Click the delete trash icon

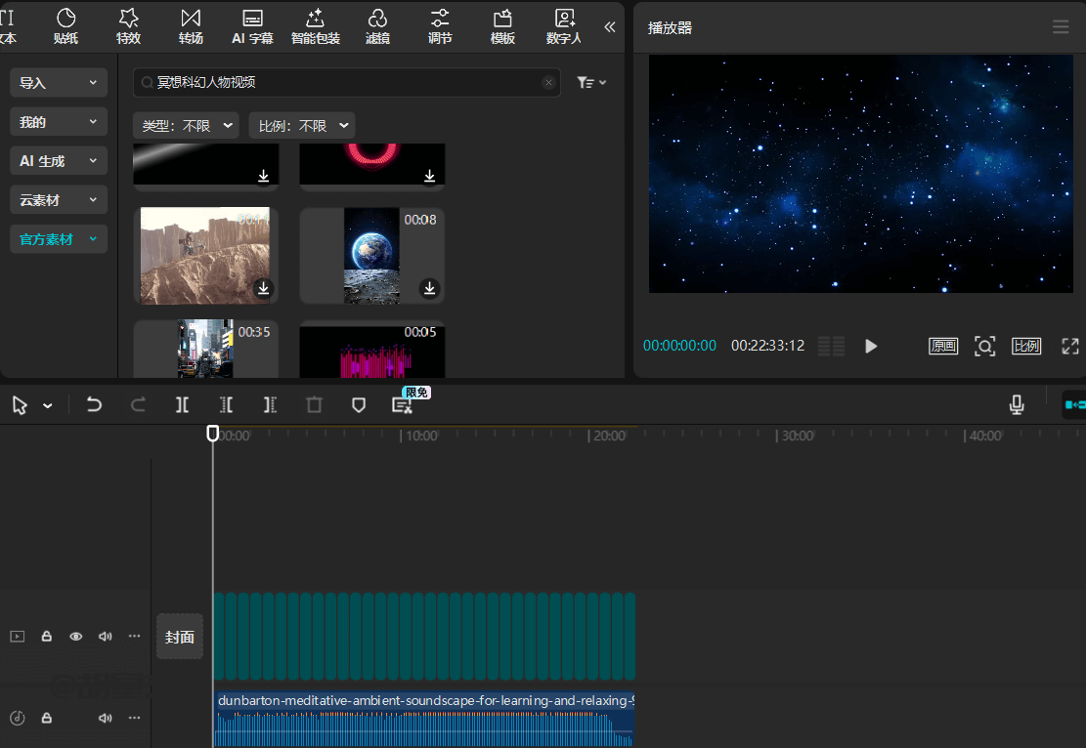[x=314, y=405]
